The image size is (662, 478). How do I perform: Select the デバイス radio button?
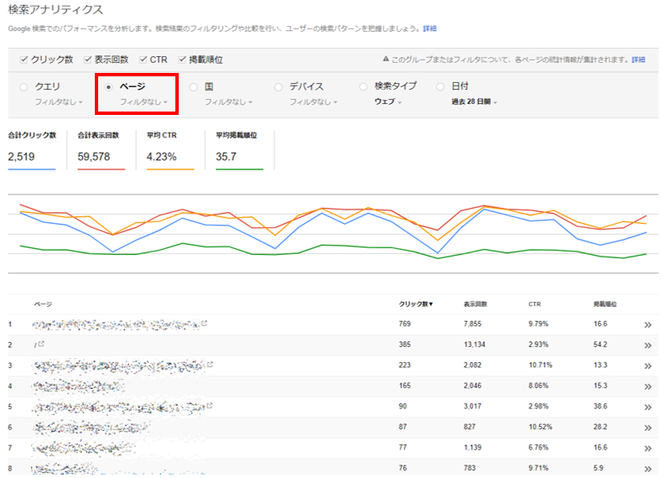click(279, 87)
